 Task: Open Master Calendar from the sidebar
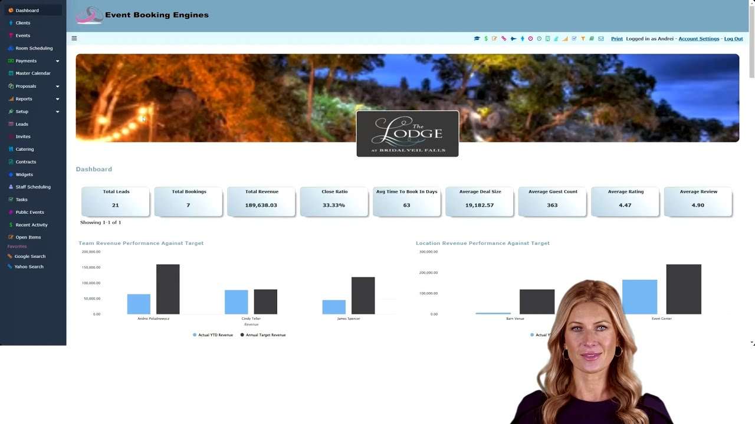coord(33,74)
